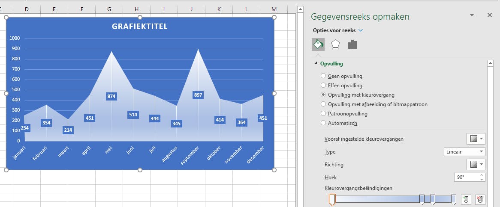This screenshot has height=207, width=500.
Task: Select data label 214 for maart
Action: coord(68,130)
